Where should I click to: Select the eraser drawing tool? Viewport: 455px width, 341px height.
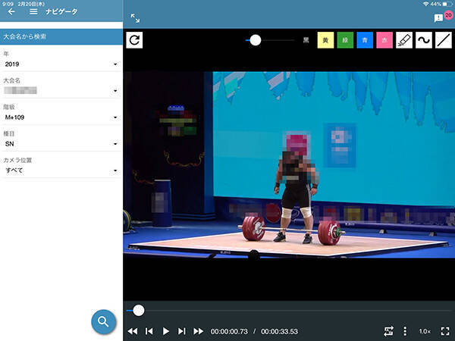(404, 40)
